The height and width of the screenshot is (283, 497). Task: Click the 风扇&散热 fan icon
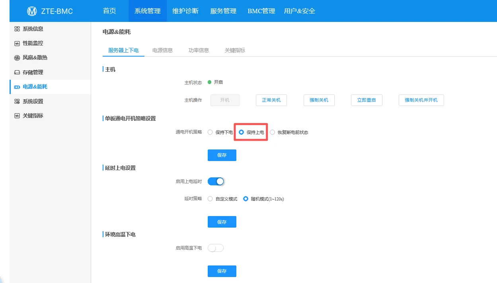click(x=17, y=58)
